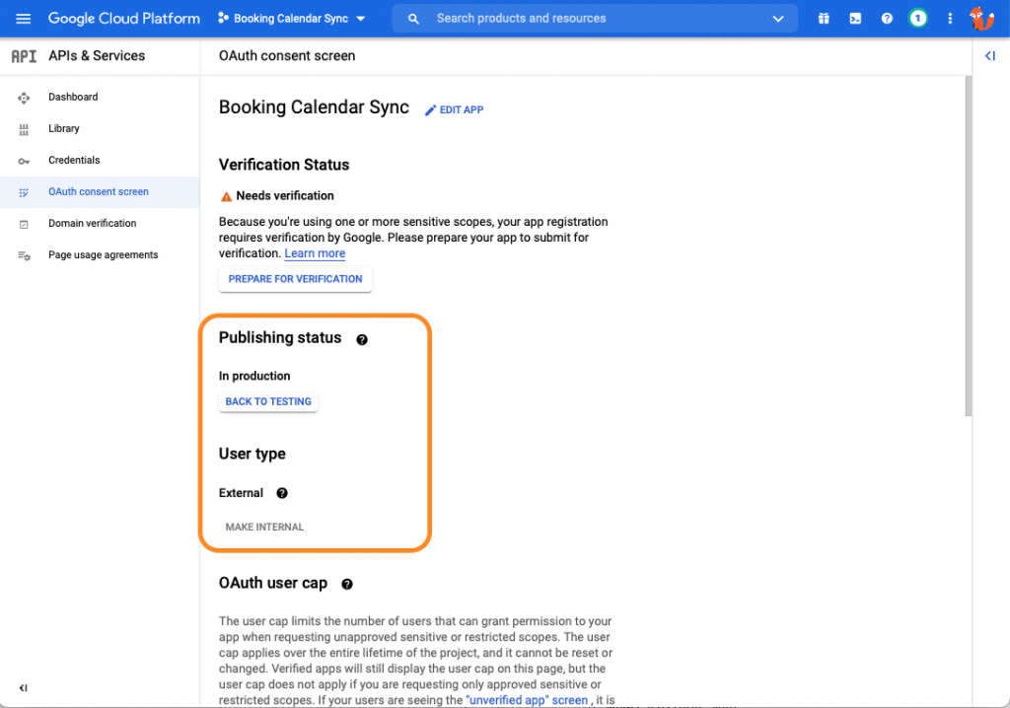Viewport: 1010px width, 708px height.
Task: Open the help question mark in top bar
Action: pos(887,18)
